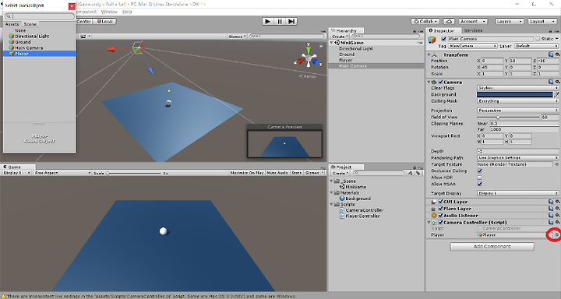Select the Hierarchy tab
The height and width of the screenshot is (299, 561).
point(346,31)
